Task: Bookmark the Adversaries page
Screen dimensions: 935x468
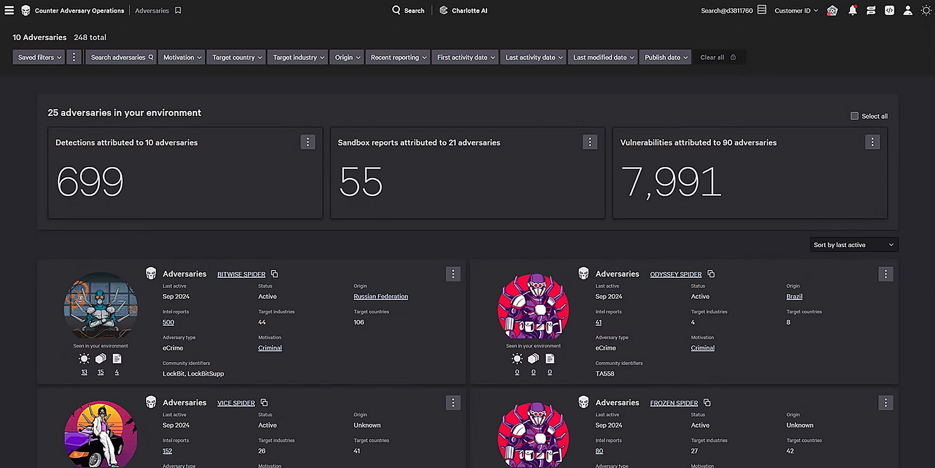Action: click(178, 10)
